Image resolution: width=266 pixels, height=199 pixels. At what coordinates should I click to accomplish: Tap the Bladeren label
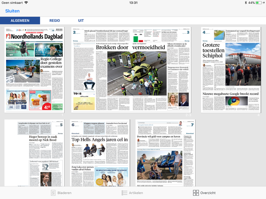64,193
